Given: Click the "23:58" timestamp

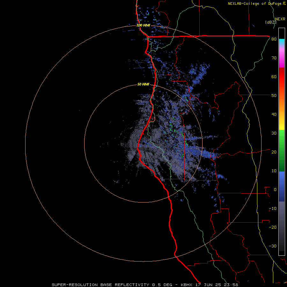Looking at the screenshot, I should pos(231,285).
